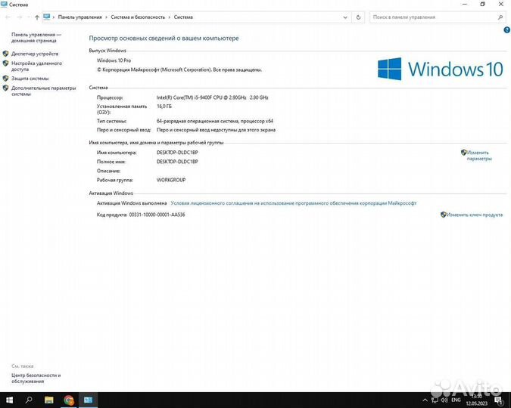Open the Windows Start menu
The width and height of the screenshot is (511, 408).
[10, 400]
